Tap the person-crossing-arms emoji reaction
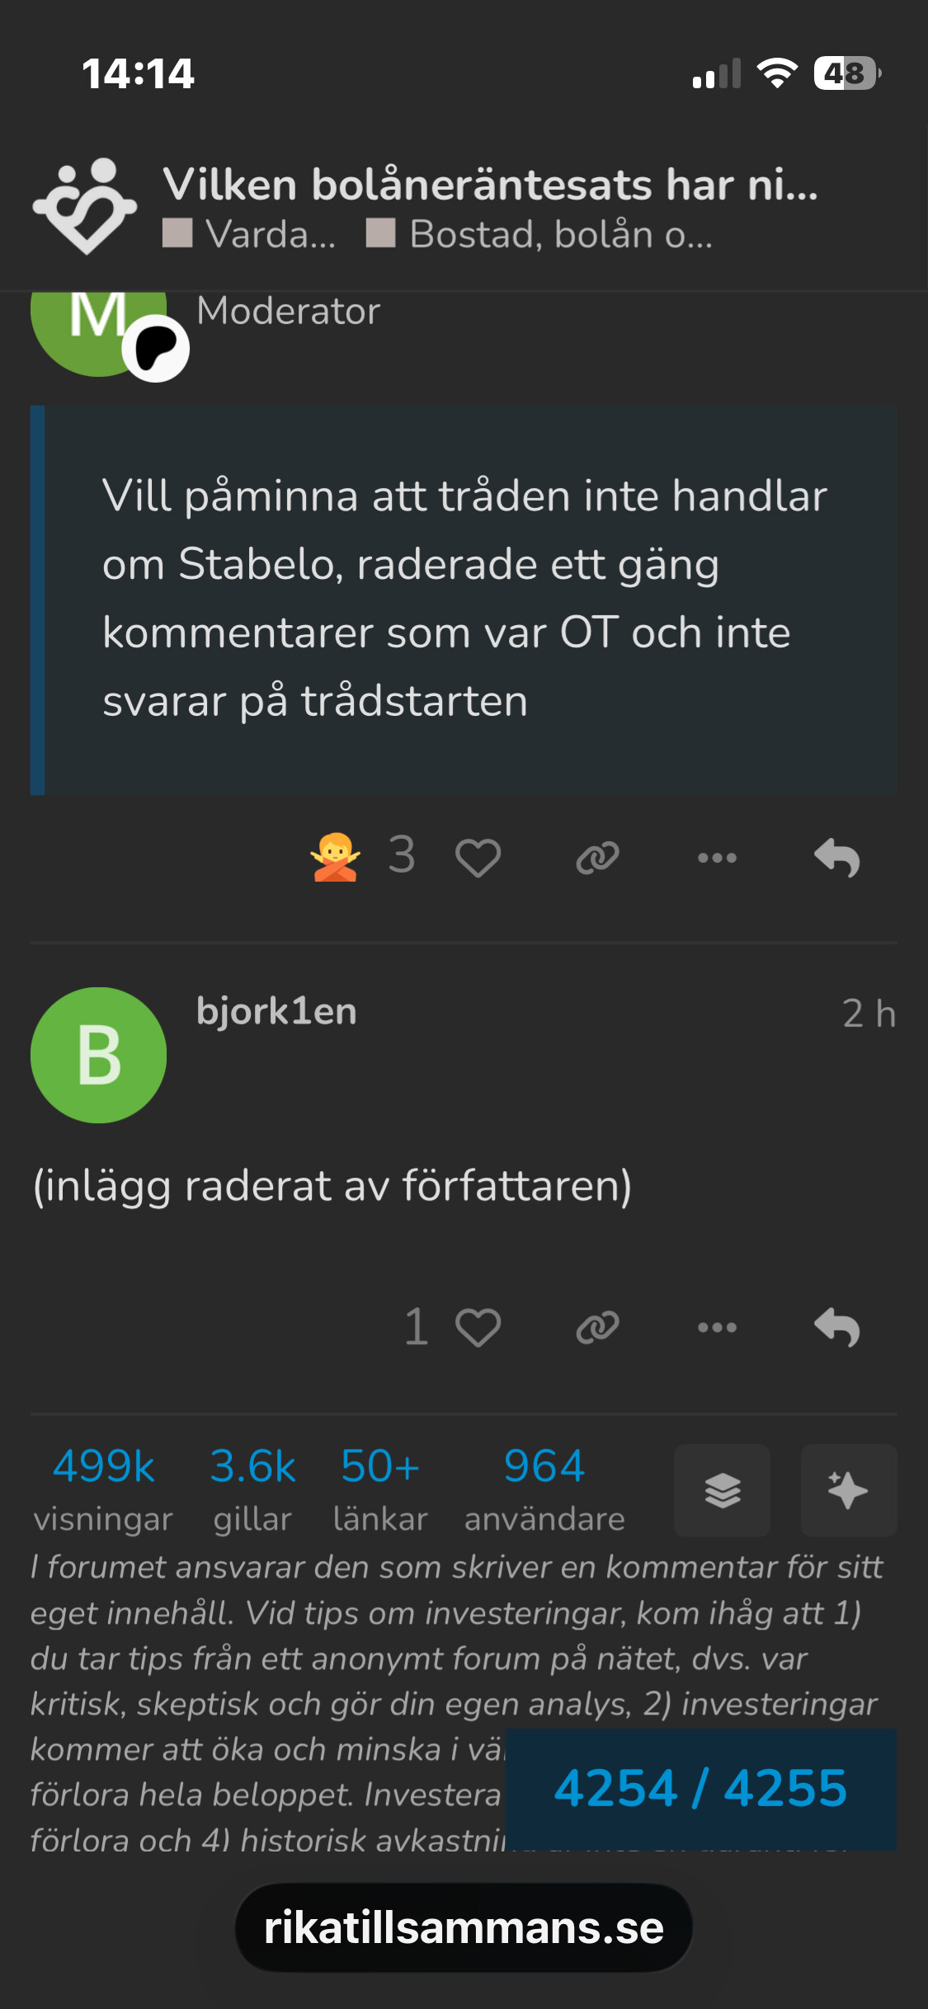 335,858
